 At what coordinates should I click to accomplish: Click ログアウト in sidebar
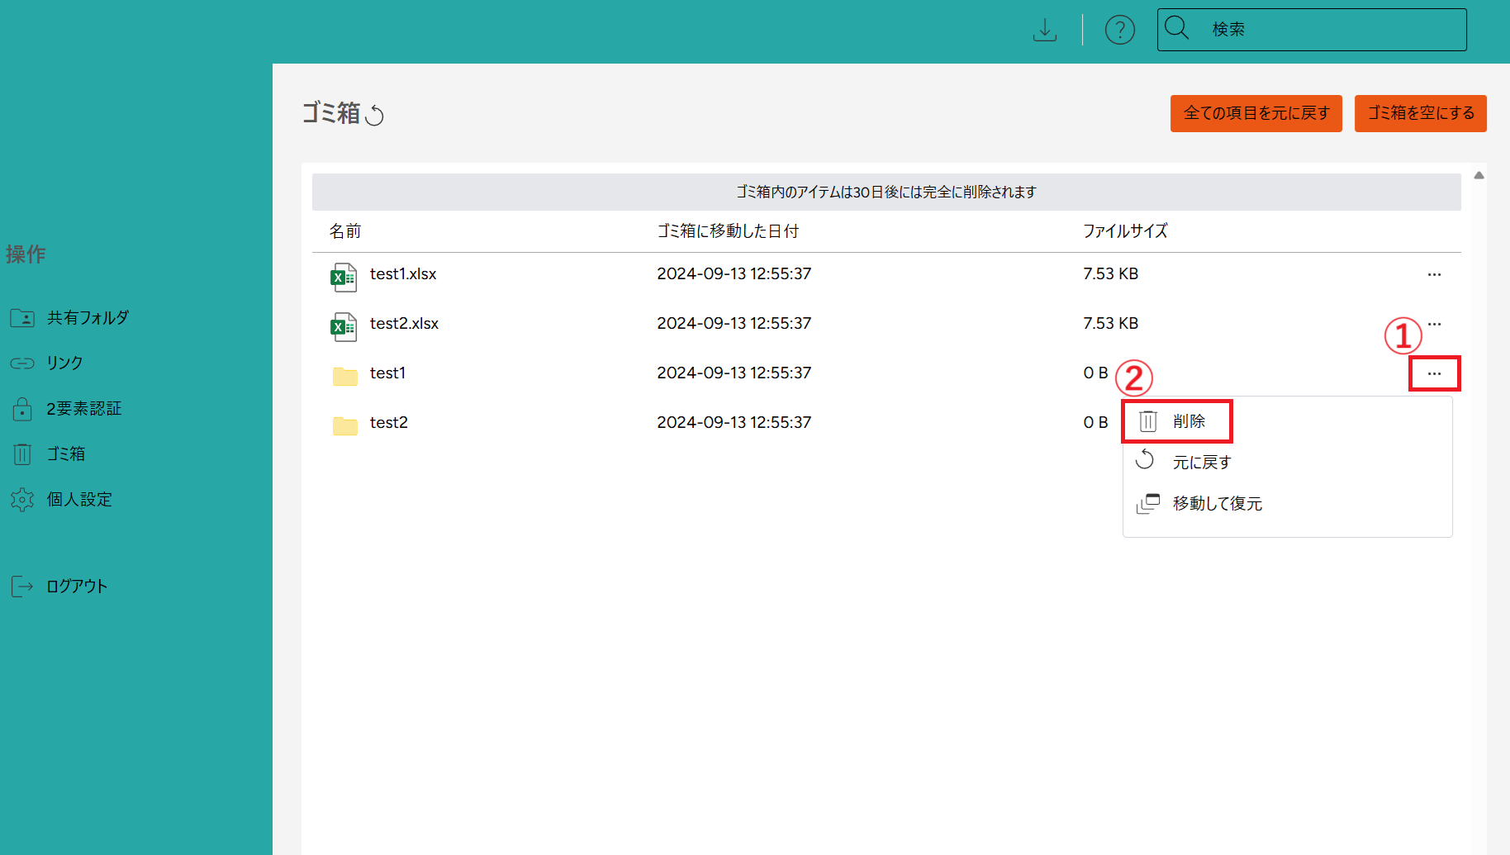(x=77, y=587)
